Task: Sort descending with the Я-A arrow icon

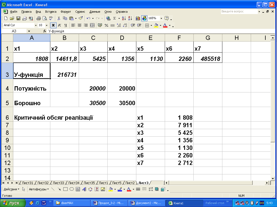Action: (x=130, y=18)
